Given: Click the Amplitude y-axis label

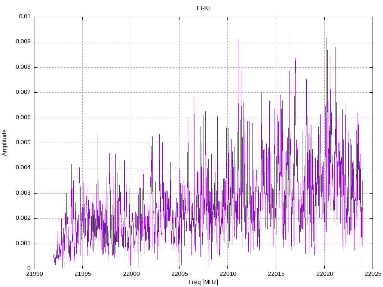Looking at the screenshot, I should [x=4, y=143].
